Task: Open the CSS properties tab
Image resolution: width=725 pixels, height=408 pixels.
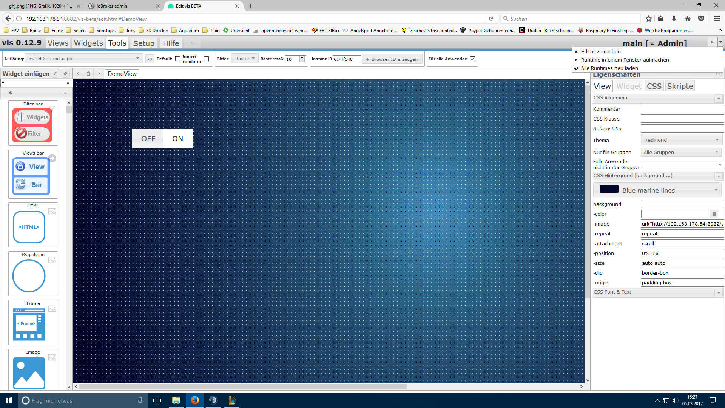Action: pos(654,86)
